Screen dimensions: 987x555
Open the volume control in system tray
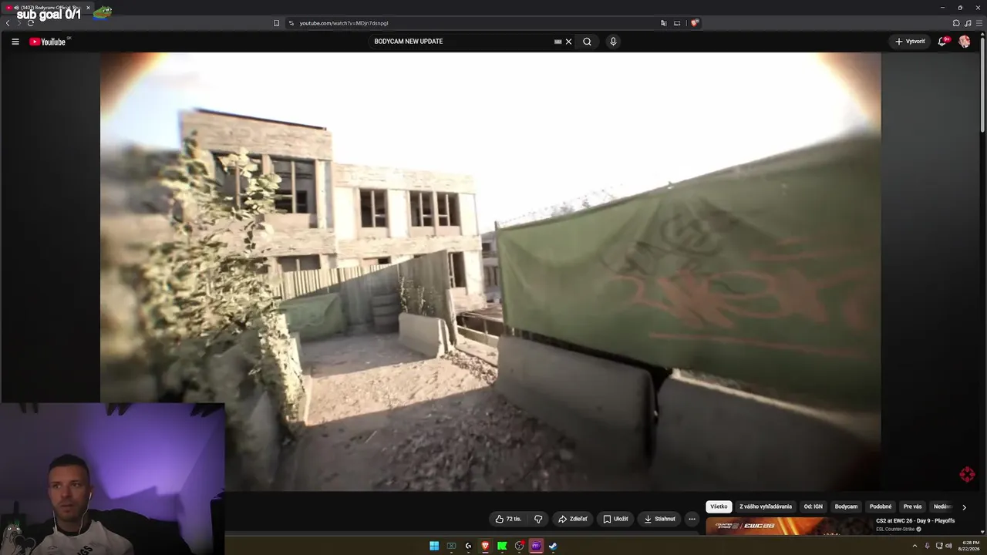(948, 546)
